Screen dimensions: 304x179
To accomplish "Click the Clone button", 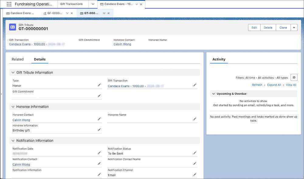I will [283, 28].
